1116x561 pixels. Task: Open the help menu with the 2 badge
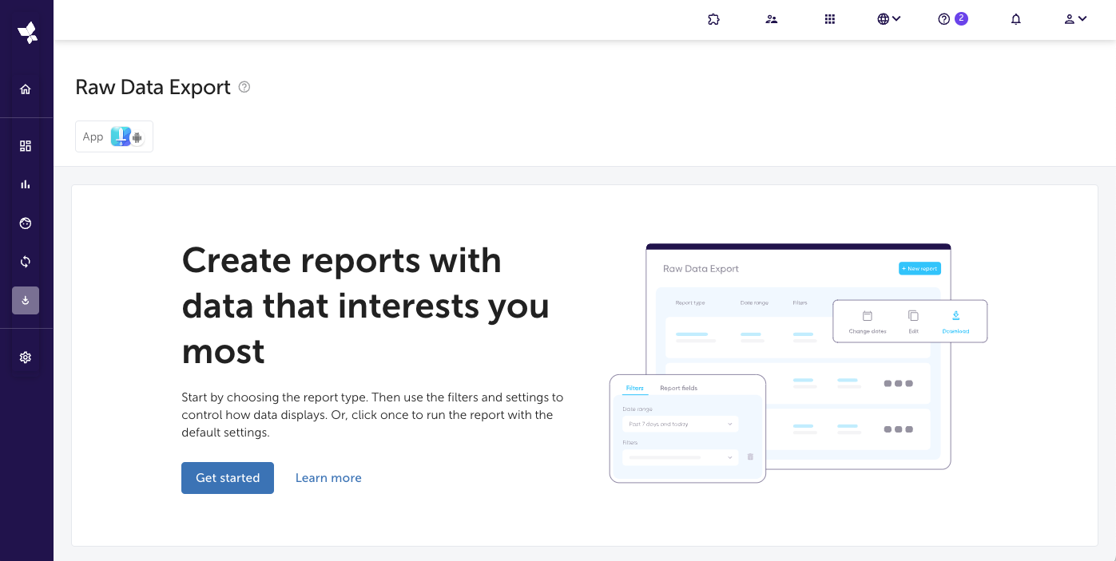[951, 19]
